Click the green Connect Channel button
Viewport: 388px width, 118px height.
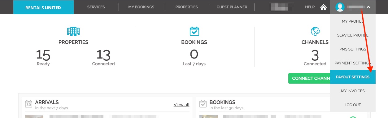309,78
